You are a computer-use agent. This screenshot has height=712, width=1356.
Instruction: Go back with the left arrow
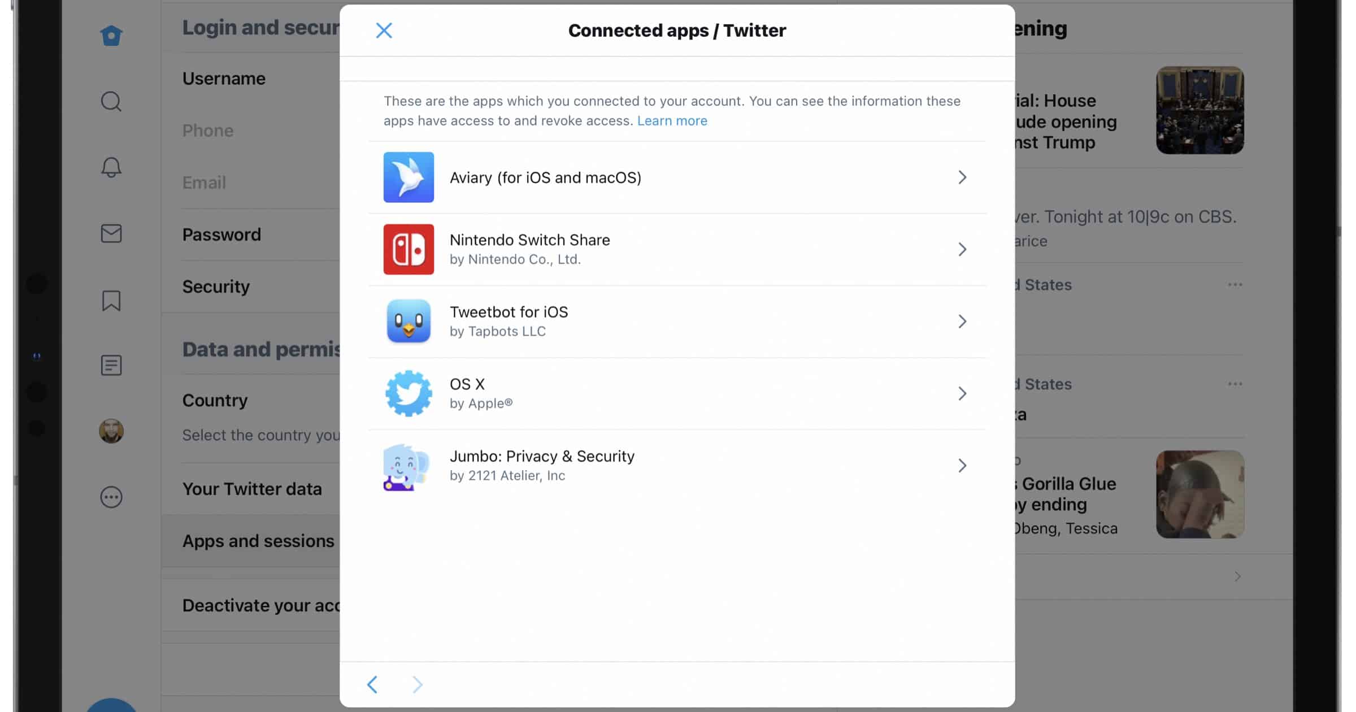(372, 684)
